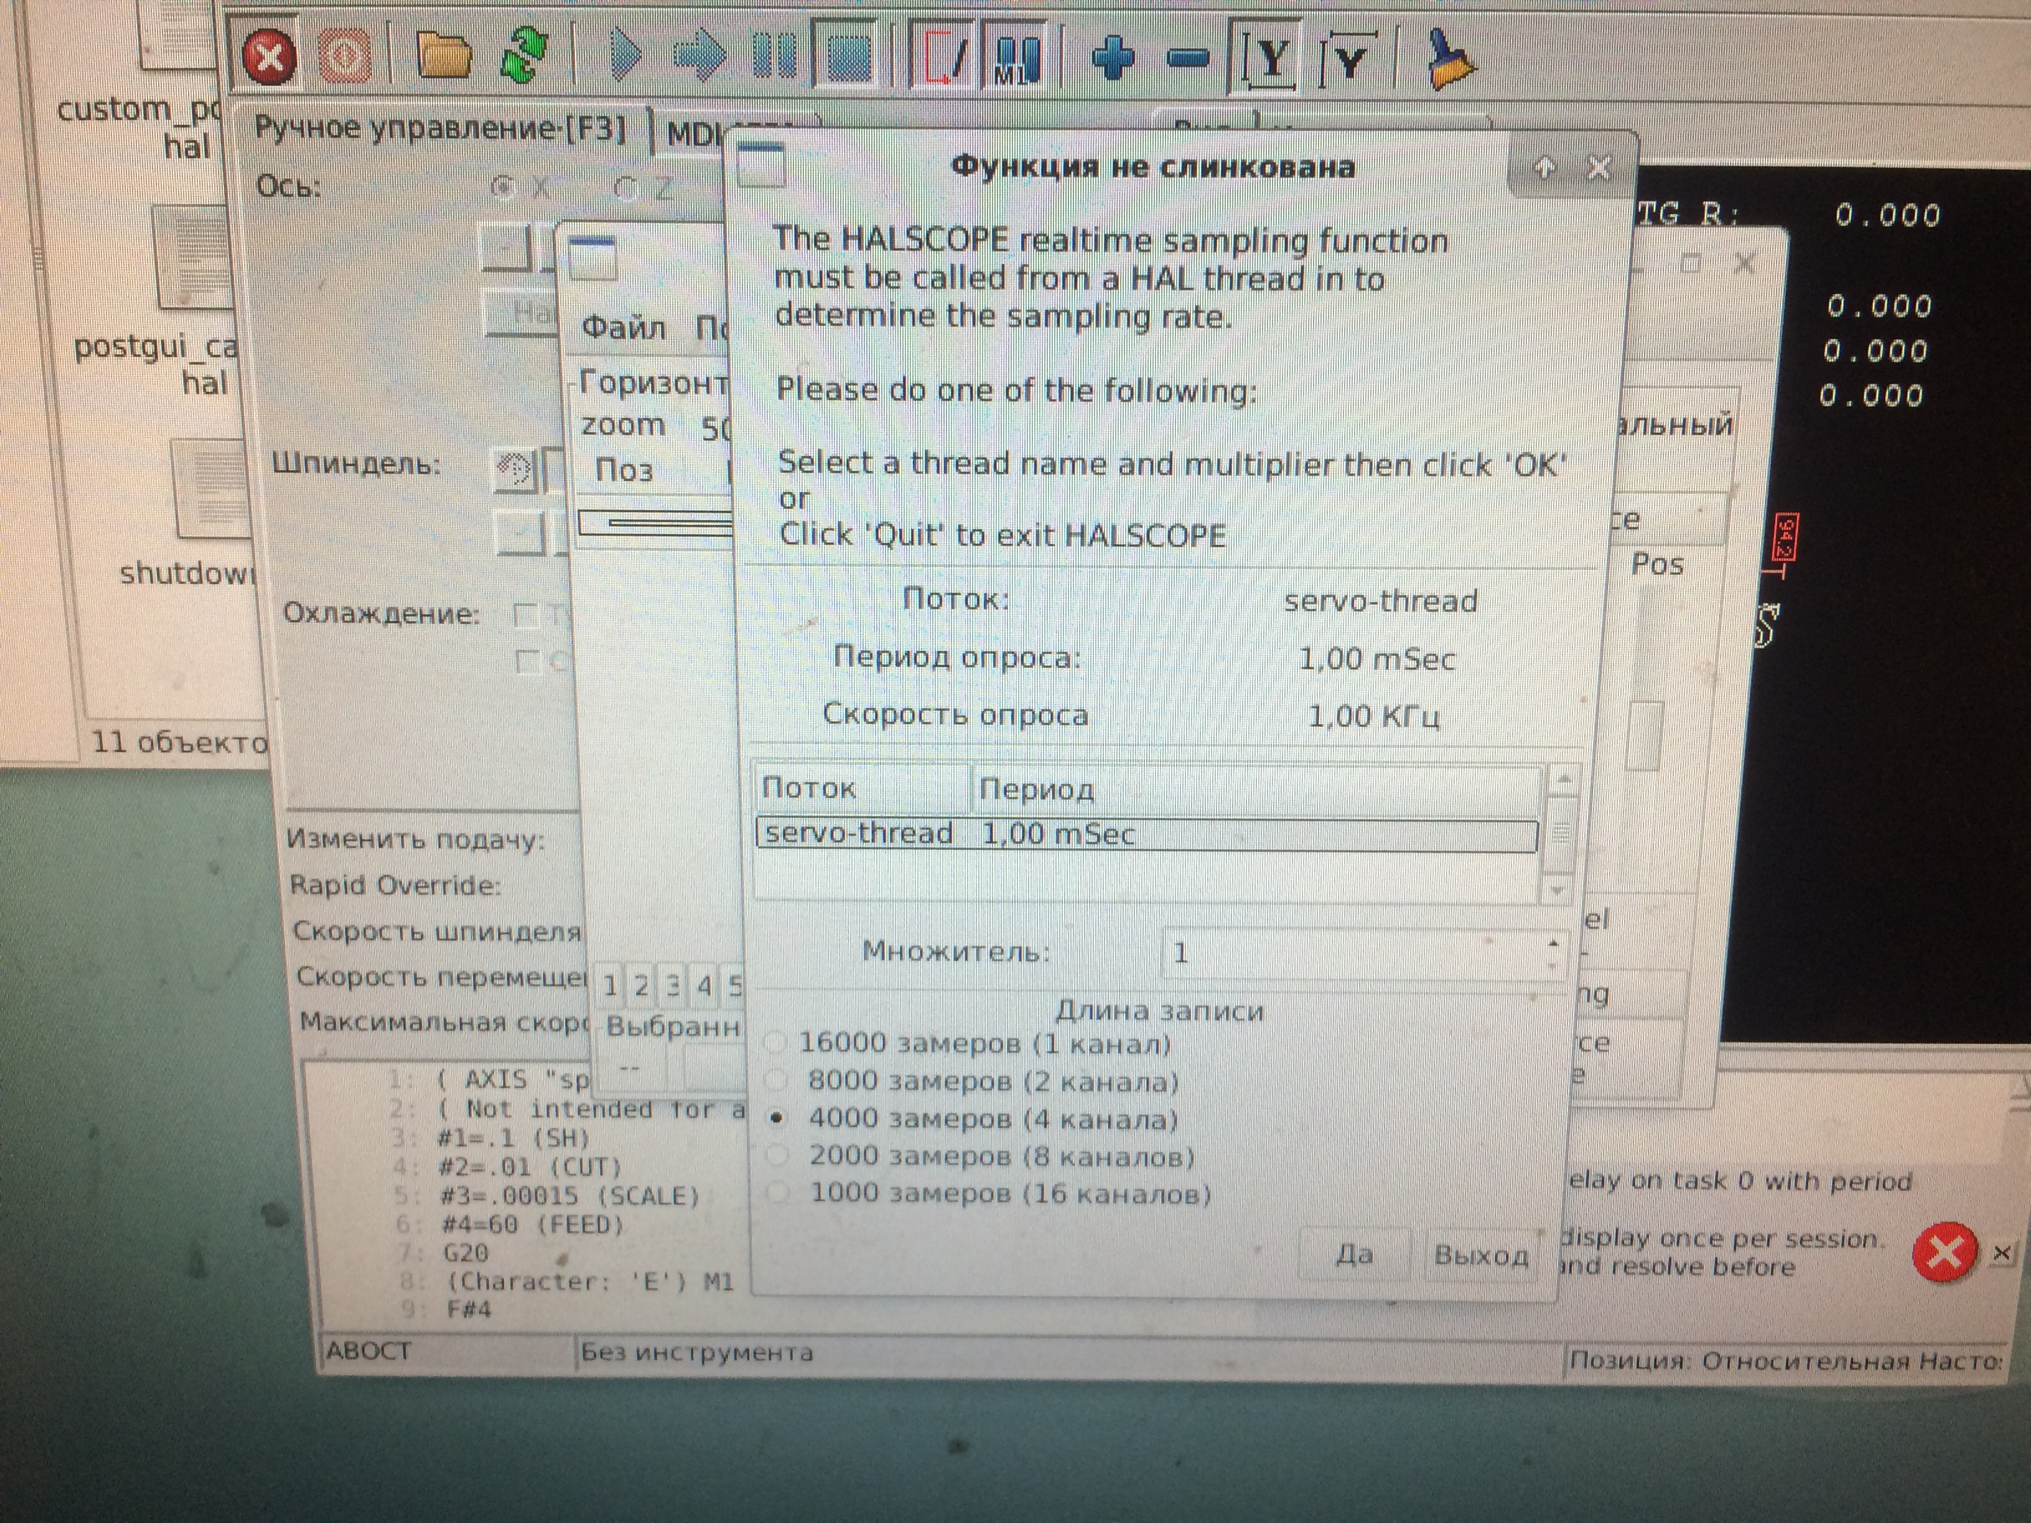The image size is (2031, 1523).
Task: Open the Файл menu
Action: tap(623, 328)
